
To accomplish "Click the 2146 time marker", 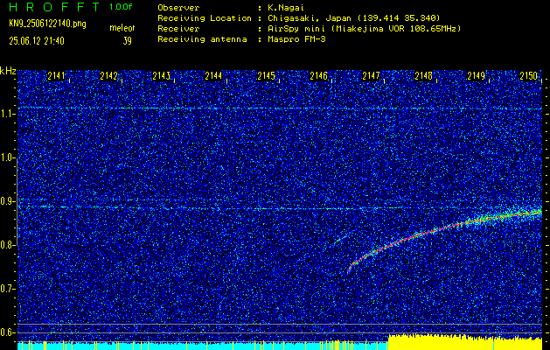I will point(319,76).
